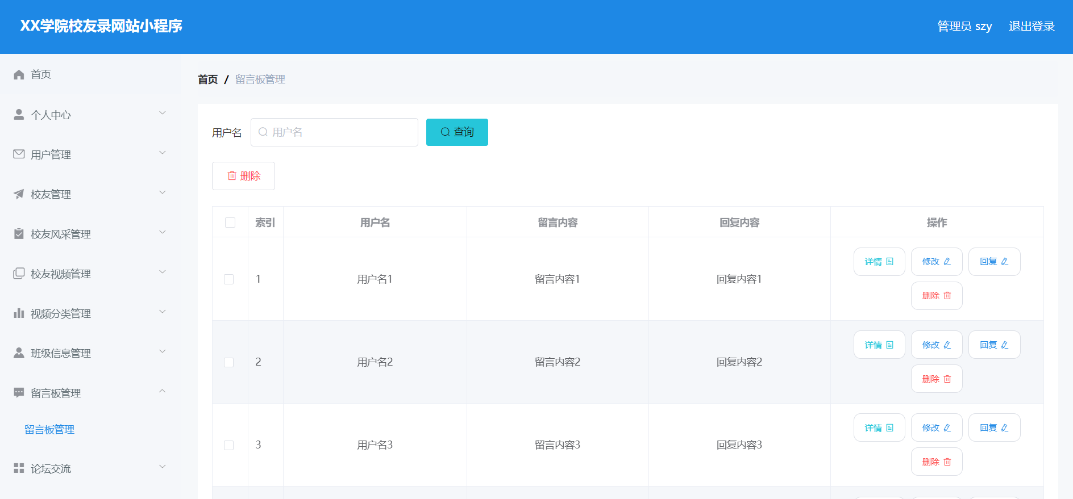Click 退出登录 to log out
The height and width of the screenshot is (499, 1073).
(1032, 27)
